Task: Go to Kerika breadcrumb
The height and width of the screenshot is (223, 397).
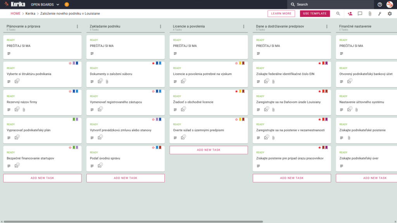Action: click(x=30, y=14)
